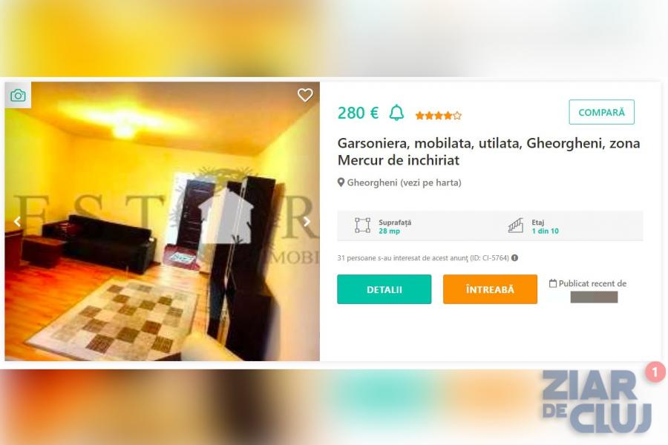
Task: Advance to next photo with right arrow
Action: point(307,222)
